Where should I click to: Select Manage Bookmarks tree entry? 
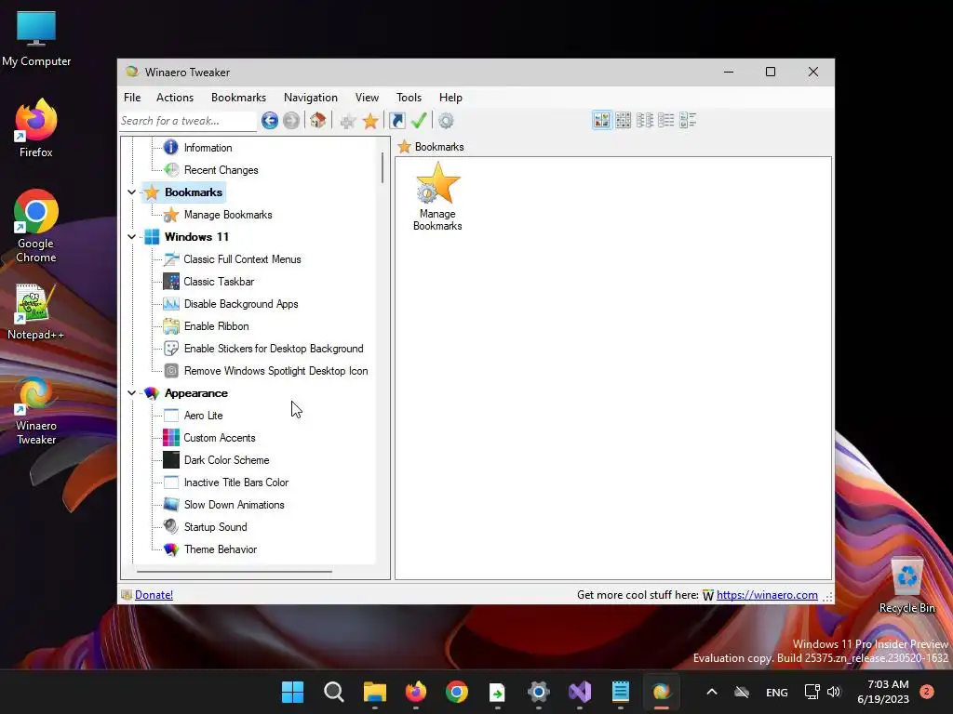click(228, 215)
